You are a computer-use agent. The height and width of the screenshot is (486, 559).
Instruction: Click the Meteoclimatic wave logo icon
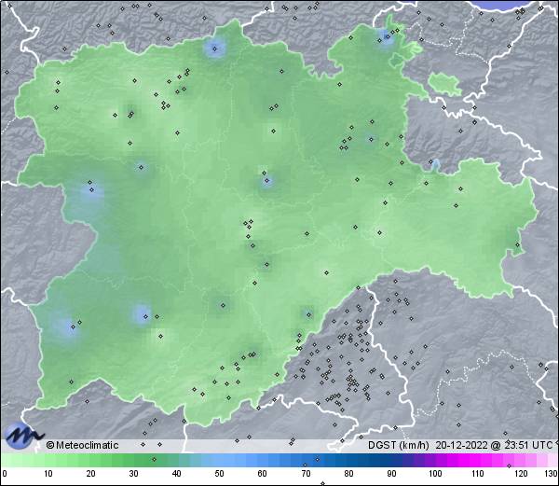(23, 436)
